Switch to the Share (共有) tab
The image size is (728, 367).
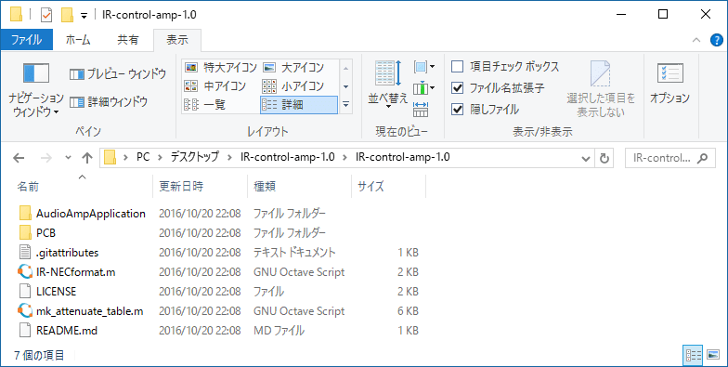128,40
